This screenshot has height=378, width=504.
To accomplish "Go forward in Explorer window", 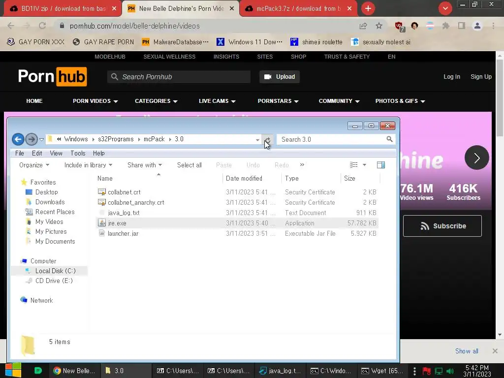I will tap(31, 139).
